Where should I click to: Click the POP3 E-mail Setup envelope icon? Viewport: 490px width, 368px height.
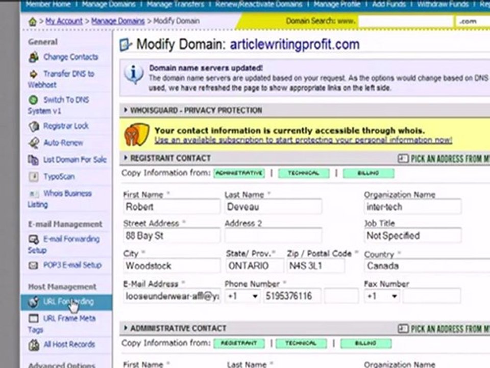pyautogui.click(x=33, y=265)
